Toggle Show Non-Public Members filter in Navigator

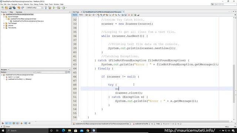tap(14, 123)
